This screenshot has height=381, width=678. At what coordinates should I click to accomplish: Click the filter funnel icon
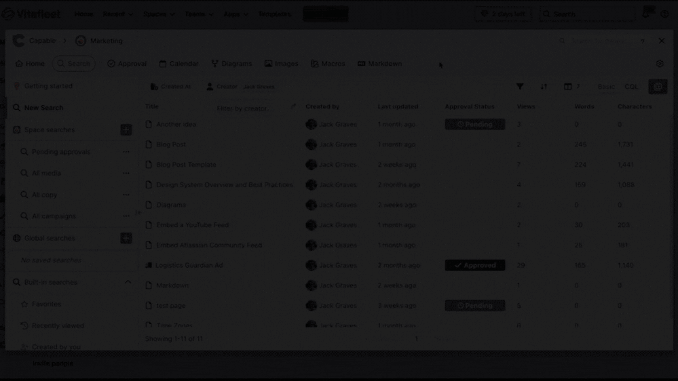[x=520, y=86]
